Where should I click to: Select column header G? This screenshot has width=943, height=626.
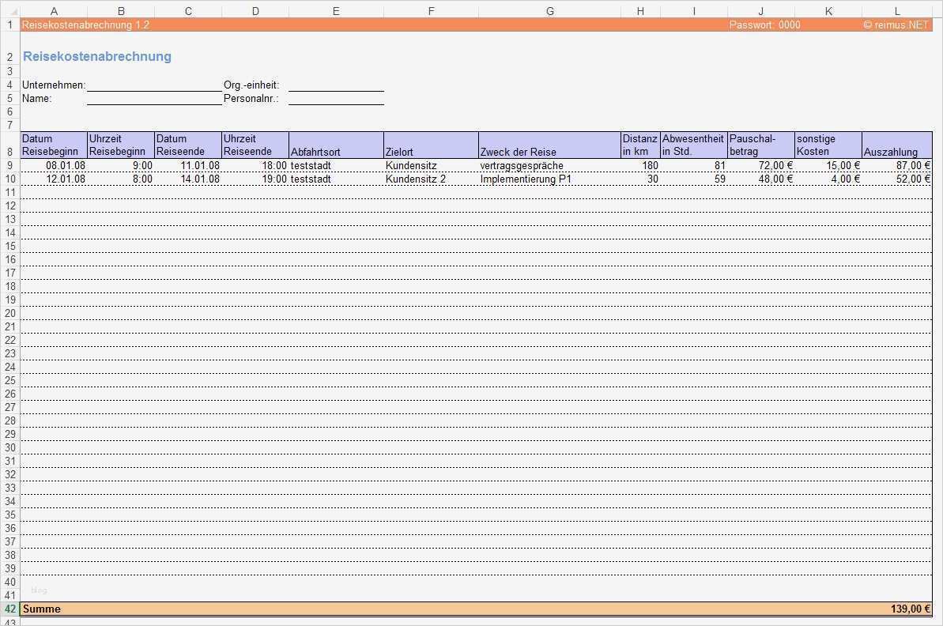549,10
